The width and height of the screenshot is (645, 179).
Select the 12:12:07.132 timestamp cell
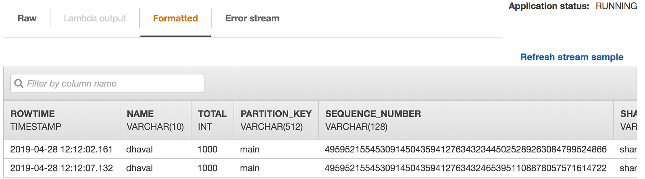coord(61,168)
